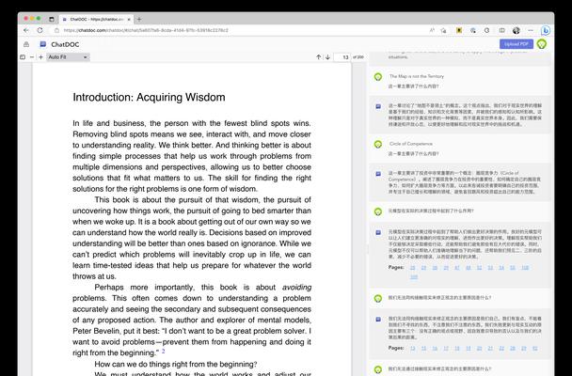Open the tab actions menu icon
This screenshot has width=572, height=376.
pos(52,19)
